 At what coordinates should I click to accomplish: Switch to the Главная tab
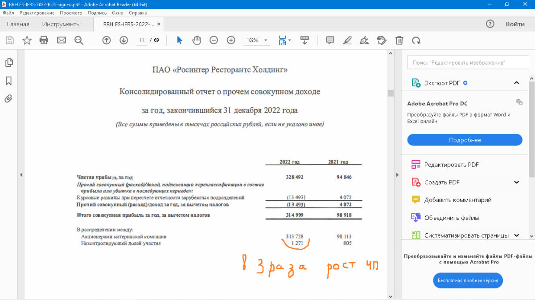pos(18,24)
